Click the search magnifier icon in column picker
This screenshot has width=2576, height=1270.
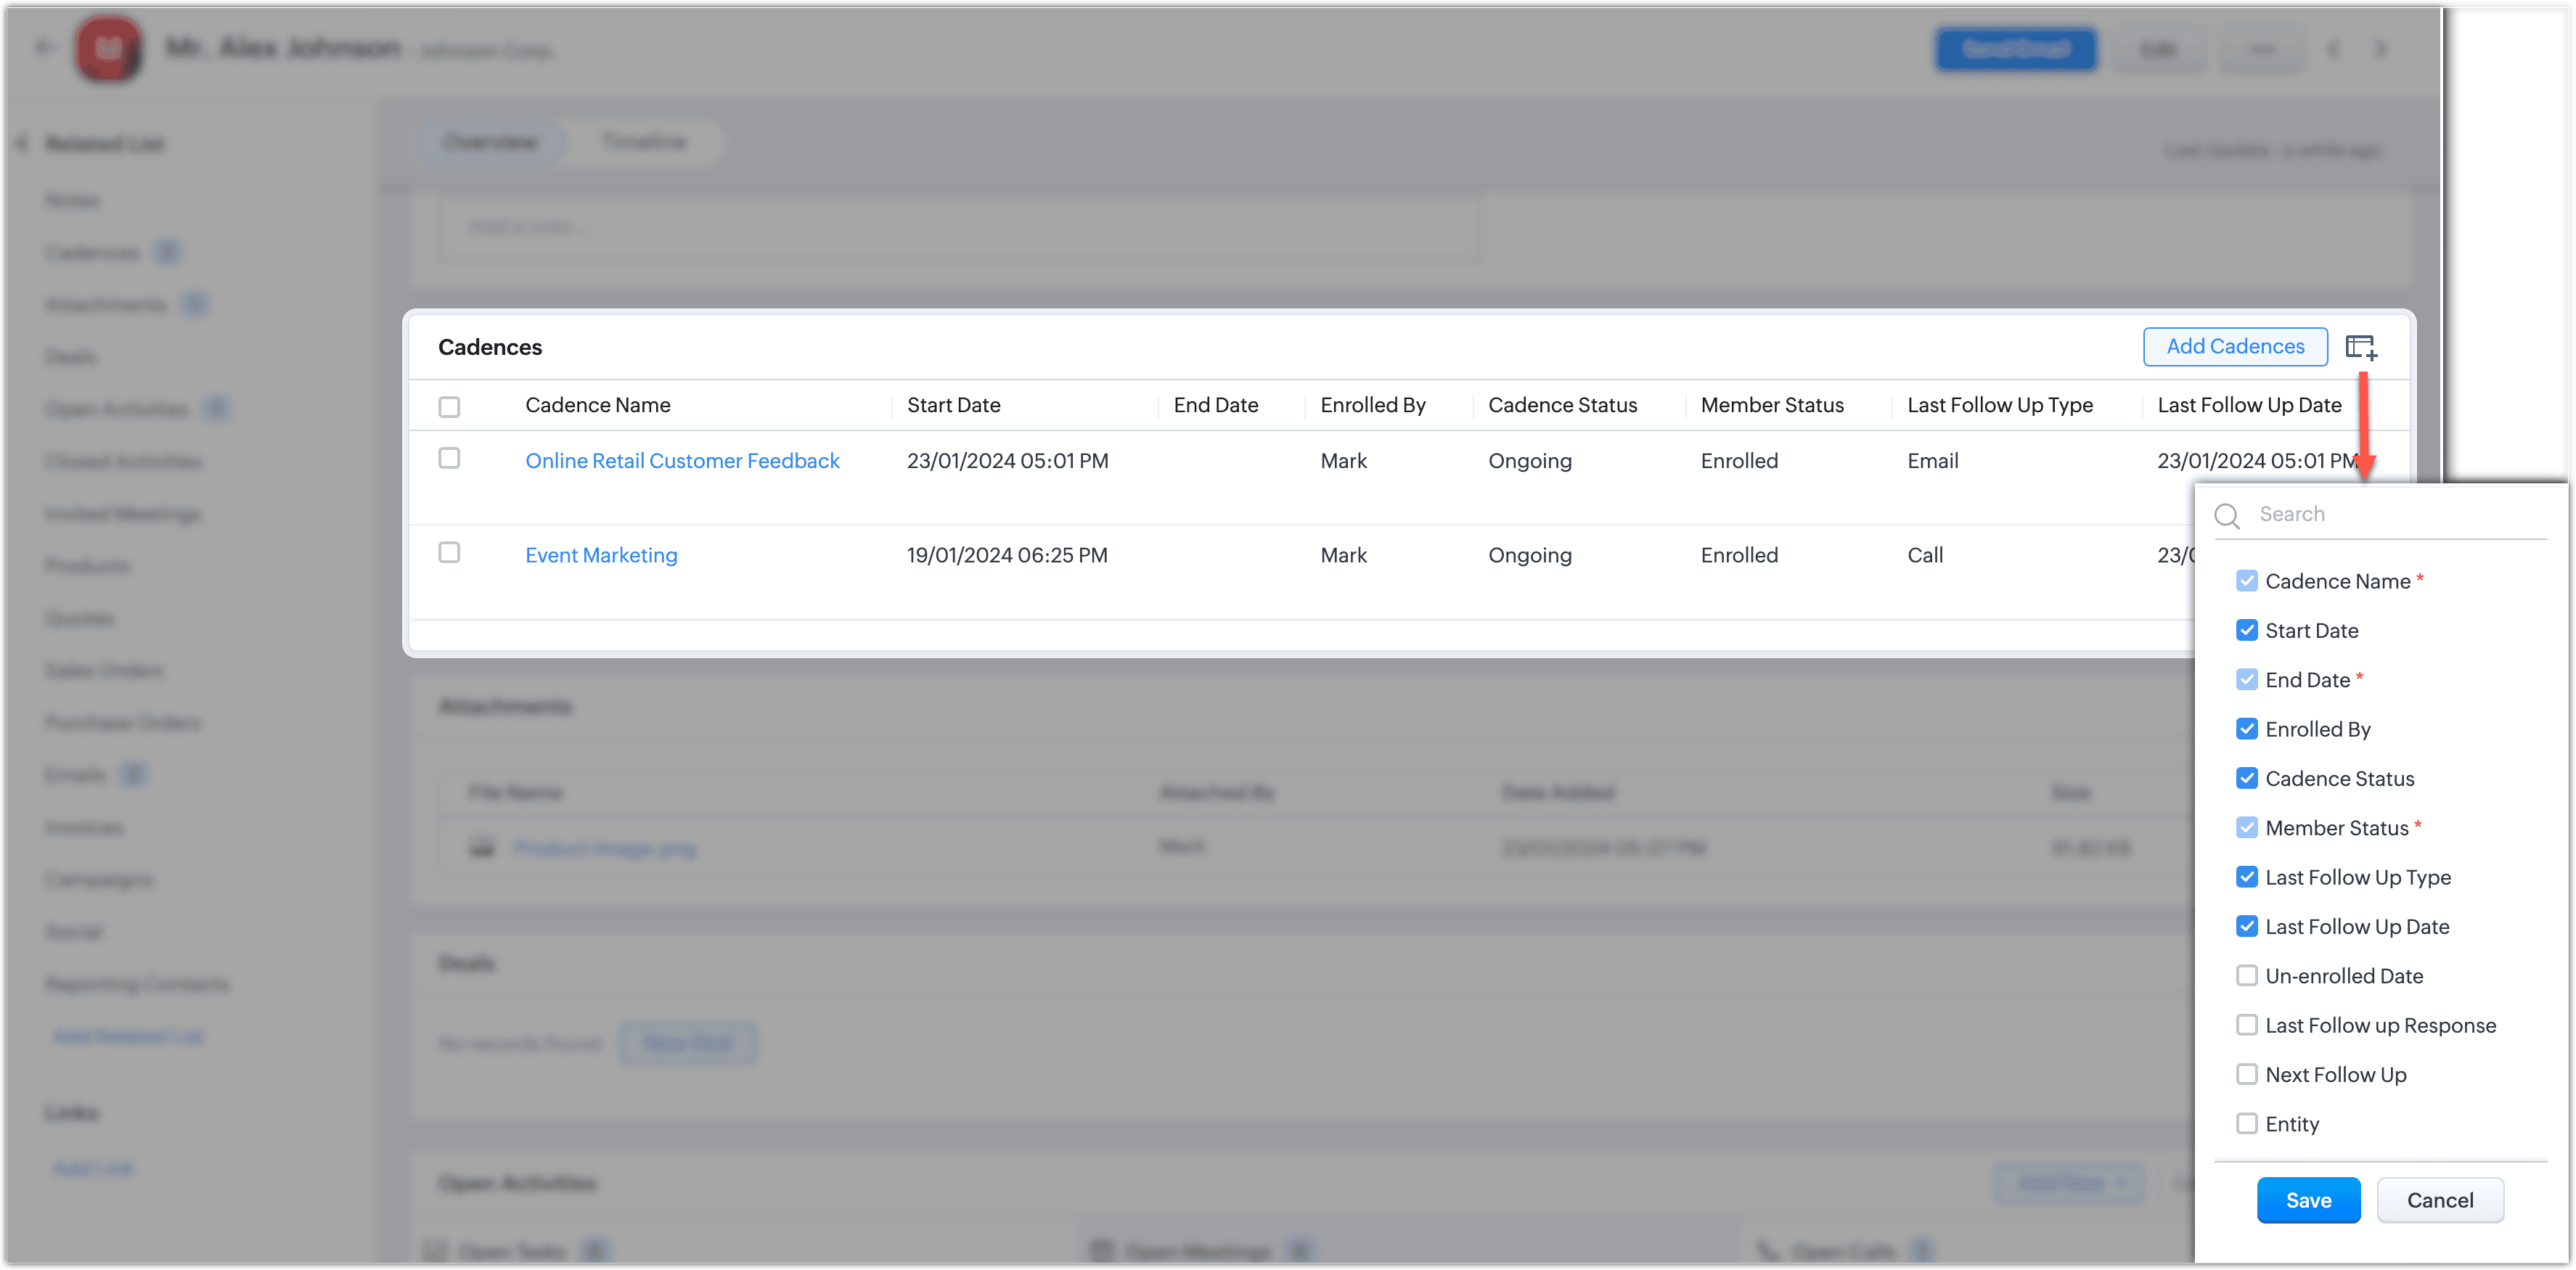pos(2227,515)
